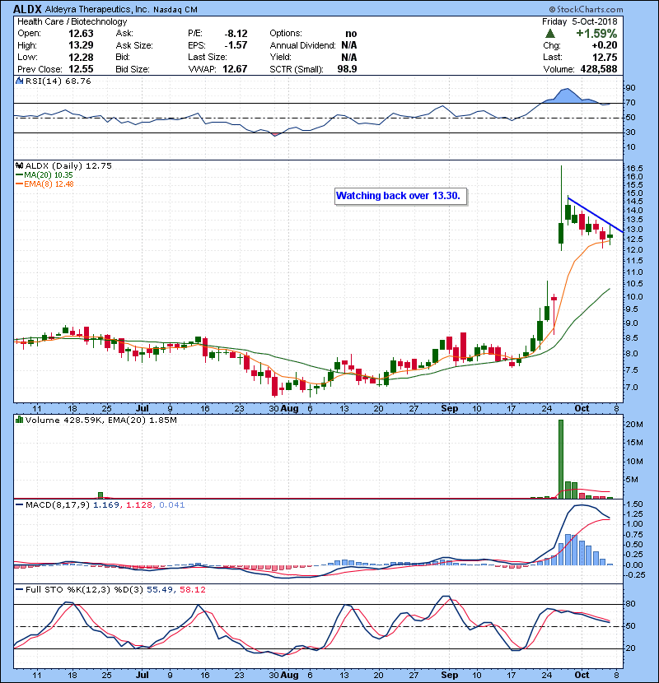
Task: Click 'Sep' on the price chart date axis
Action: click(x=450, y=409)
